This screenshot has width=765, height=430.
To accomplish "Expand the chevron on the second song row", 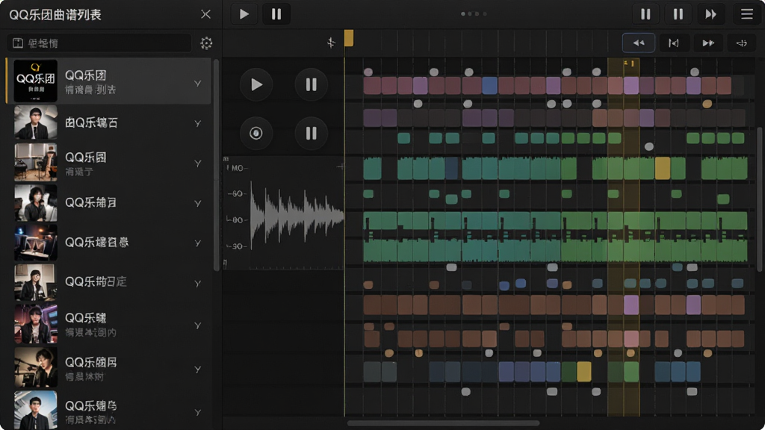I will pyautogui.click(x=197, y=123).
